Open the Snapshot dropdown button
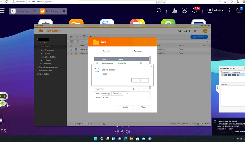The width and height of the screenshot is (245, 142). pos(199,37)
